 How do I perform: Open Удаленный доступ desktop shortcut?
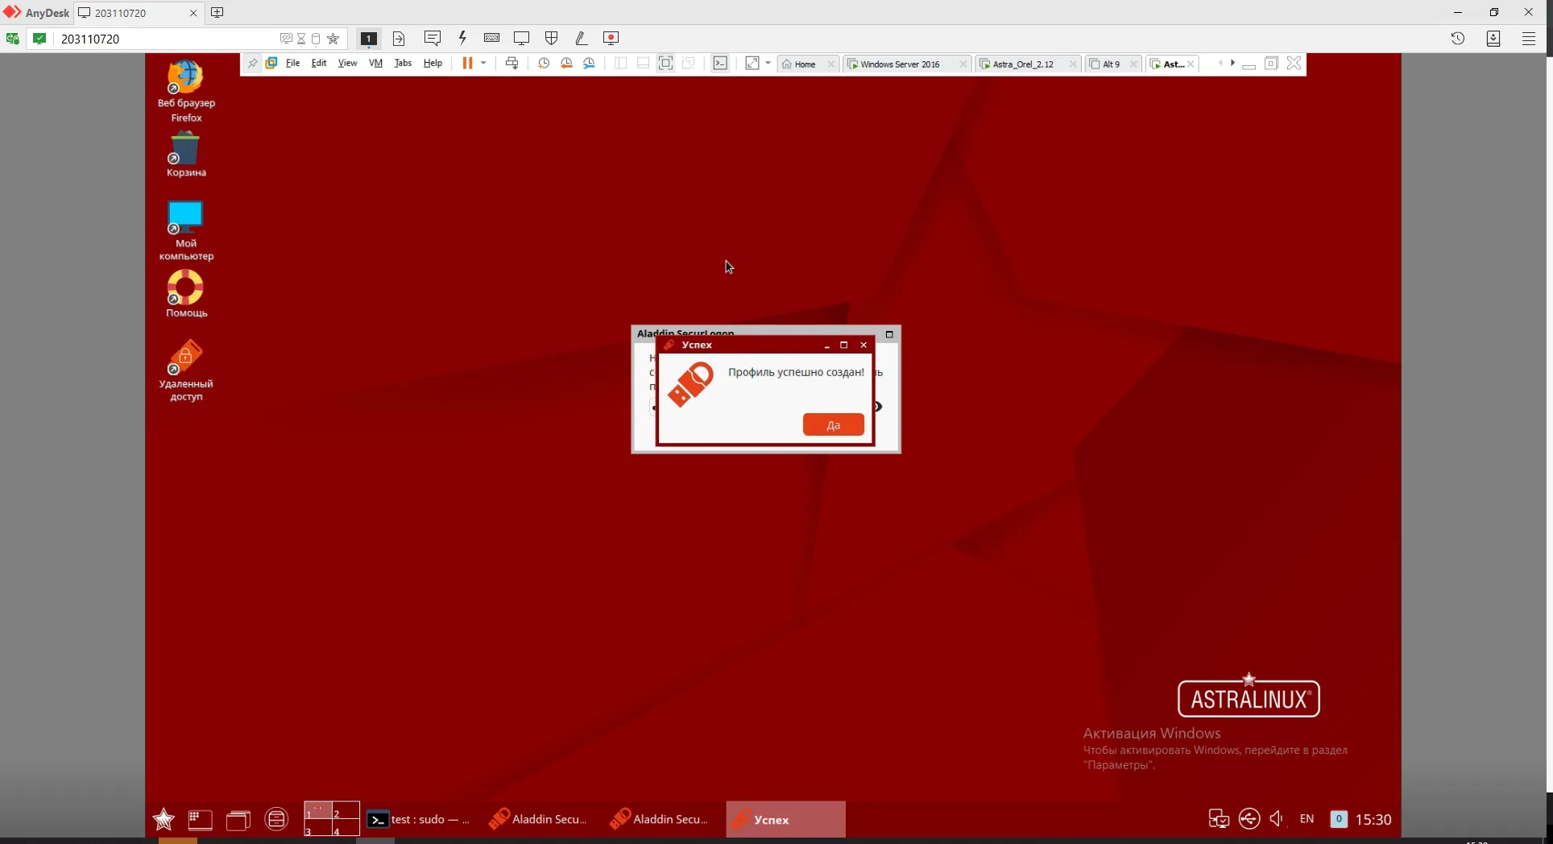(186, 370)
